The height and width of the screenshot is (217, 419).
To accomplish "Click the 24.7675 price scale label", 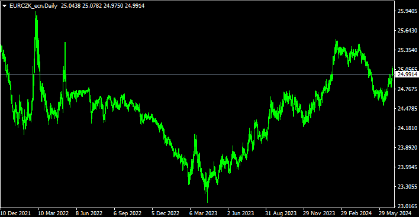I will tap(407, 89).
